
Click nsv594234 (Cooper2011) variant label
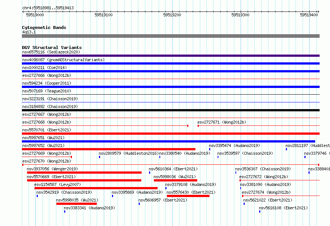pos(47,83)
